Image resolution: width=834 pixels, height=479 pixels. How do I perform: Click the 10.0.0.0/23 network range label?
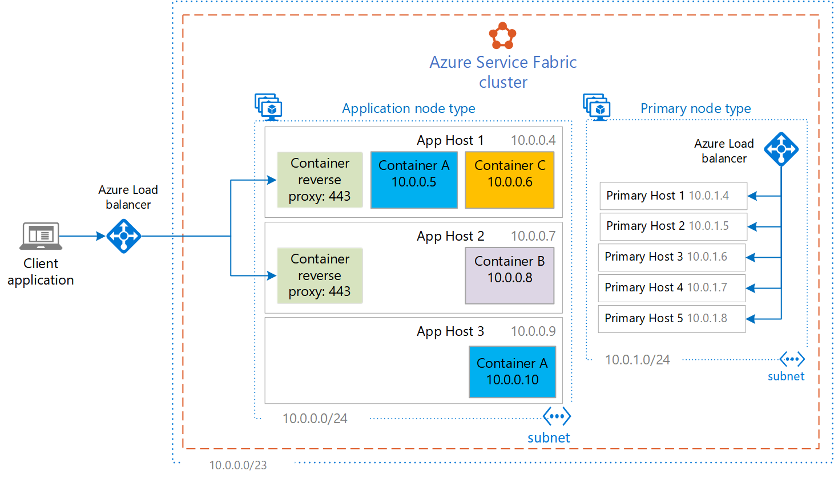pyautogui.click(x=238, y=465)
